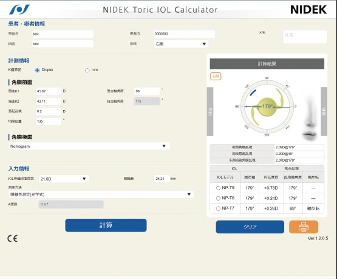This screenshot has width=337, height=279.
Task: Click the 入力情報 section heading
Action: click(x=19, y=168)
